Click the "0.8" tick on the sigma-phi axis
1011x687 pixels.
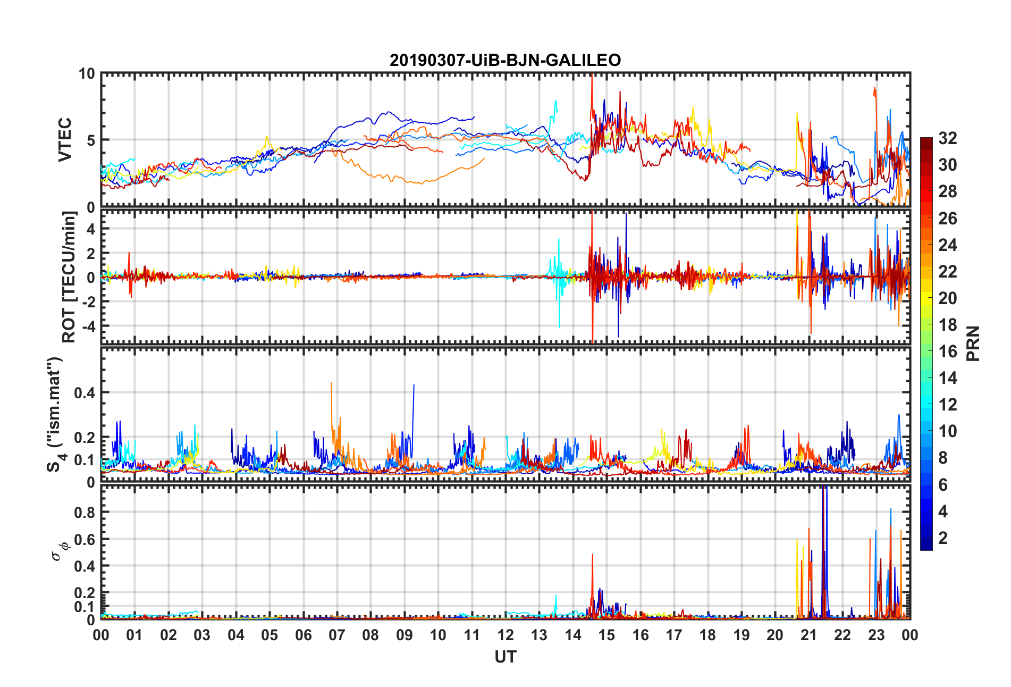pos(85,512)
